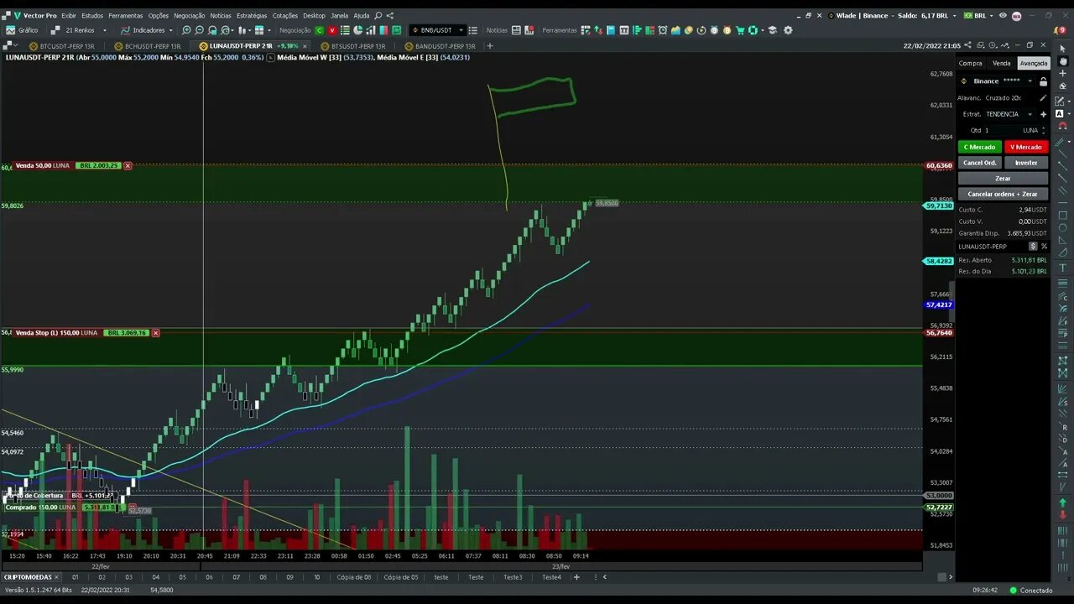Click the search magnifier in menu bar
The width and height of the screenshot is (1074, 604).
coord(378,15)
